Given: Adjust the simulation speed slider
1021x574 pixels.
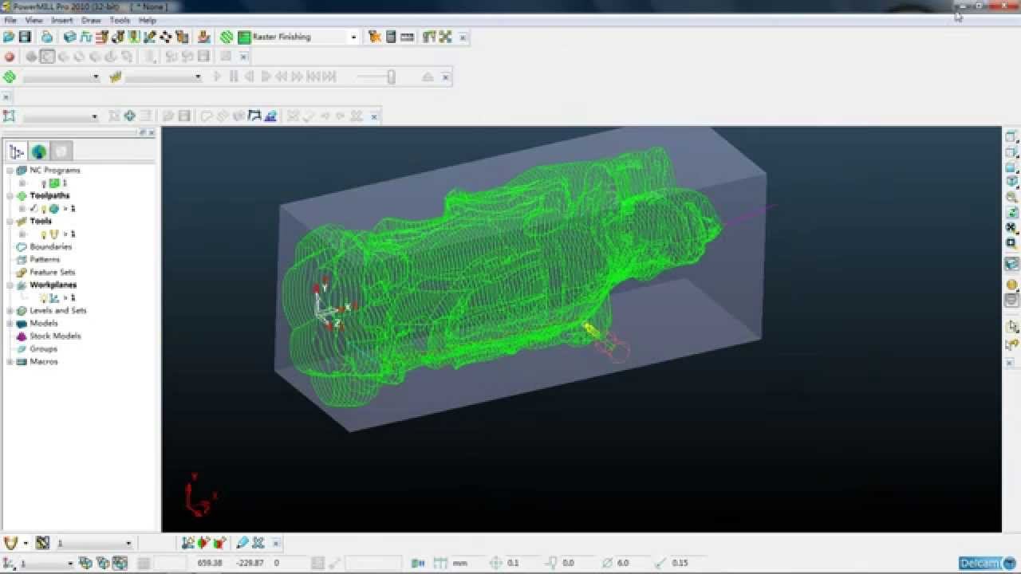Looking at the screenshot, I should [x=391, y=77].
